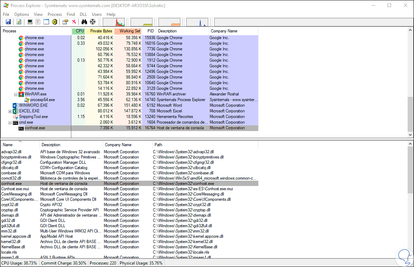Screen dimensions: 414x267
Task: Click the physical memory mini graph
Action: point(169,22)
